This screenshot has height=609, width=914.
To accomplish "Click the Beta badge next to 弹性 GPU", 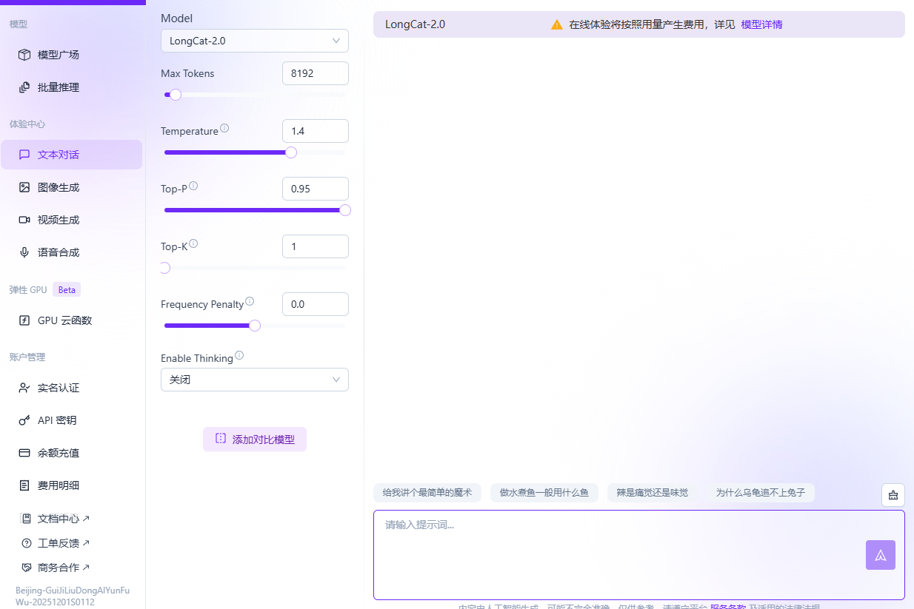I will (x=67, y=289).
